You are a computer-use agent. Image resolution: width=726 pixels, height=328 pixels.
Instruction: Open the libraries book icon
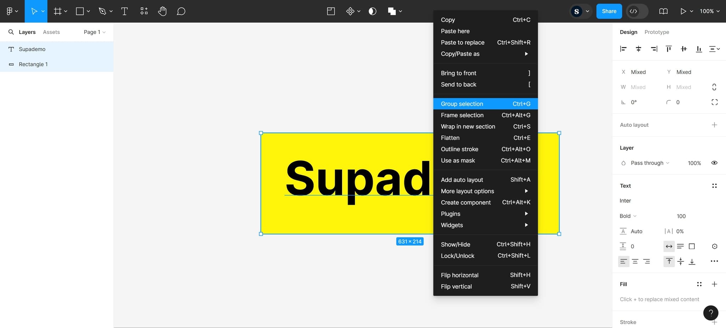(x=663, y=11)
